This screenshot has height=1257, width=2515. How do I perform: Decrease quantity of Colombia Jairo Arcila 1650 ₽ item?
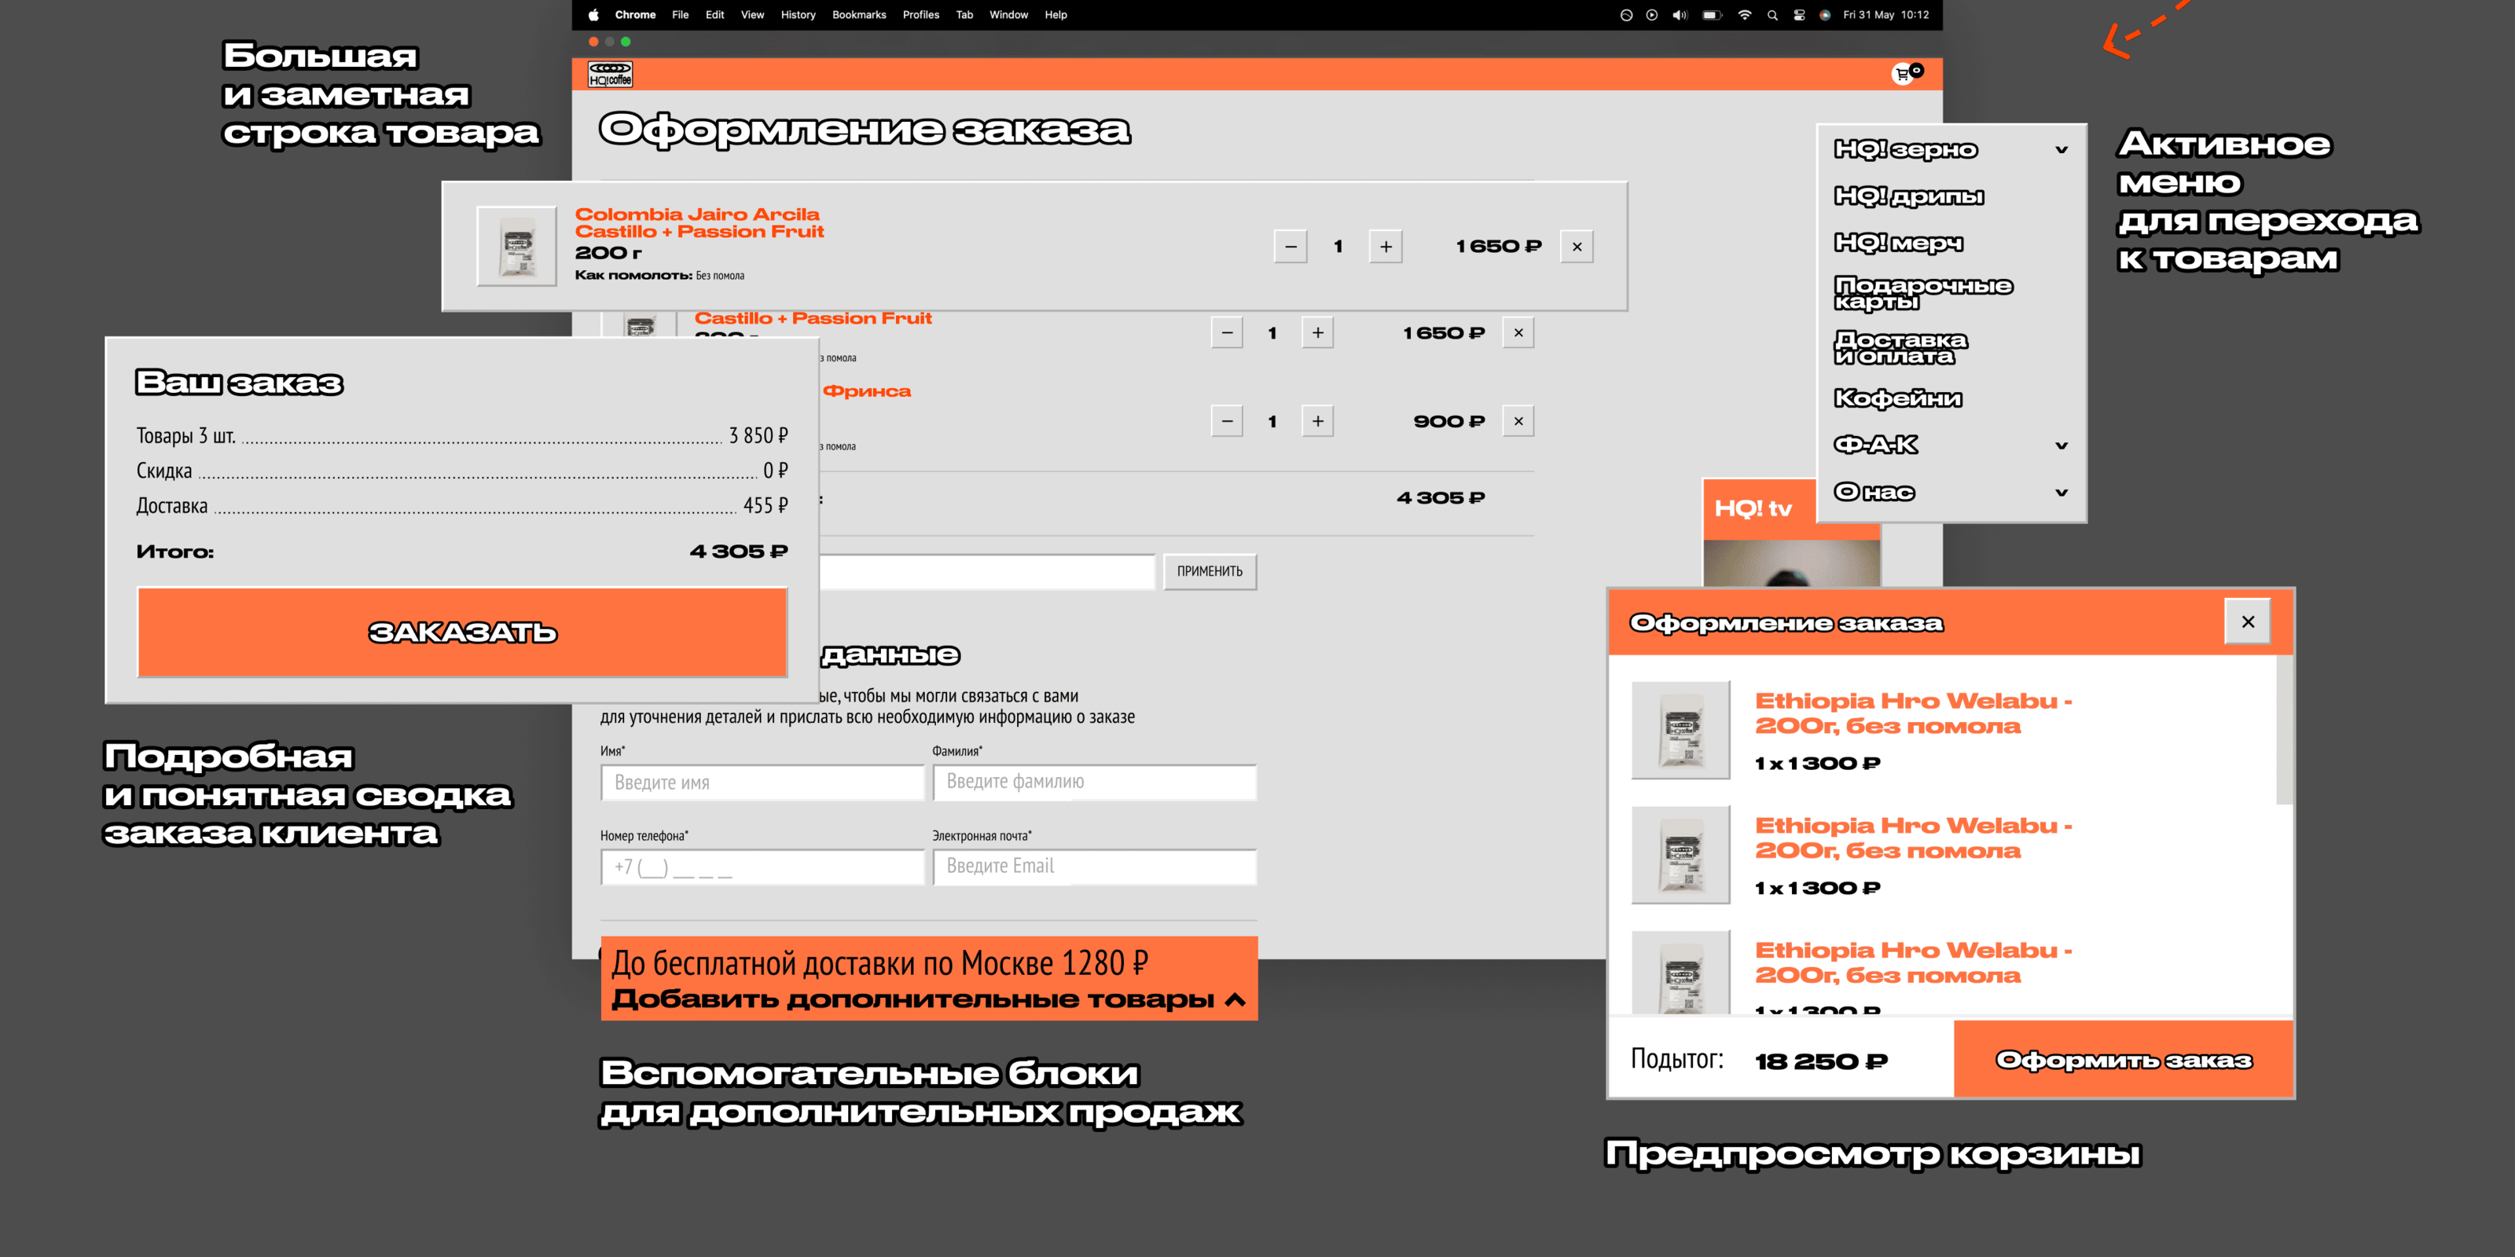pyautogui.click(x=1290, y=247)
